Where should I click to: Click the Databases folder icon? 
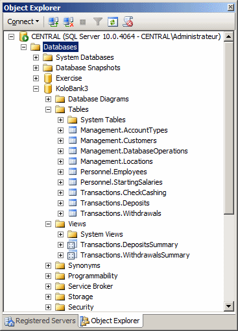pos(35,47)
